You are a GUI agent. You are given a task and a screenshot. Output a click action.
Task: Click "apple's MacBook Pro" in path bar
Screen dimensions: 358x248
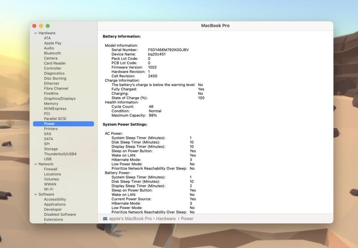(x=130, y=218)
